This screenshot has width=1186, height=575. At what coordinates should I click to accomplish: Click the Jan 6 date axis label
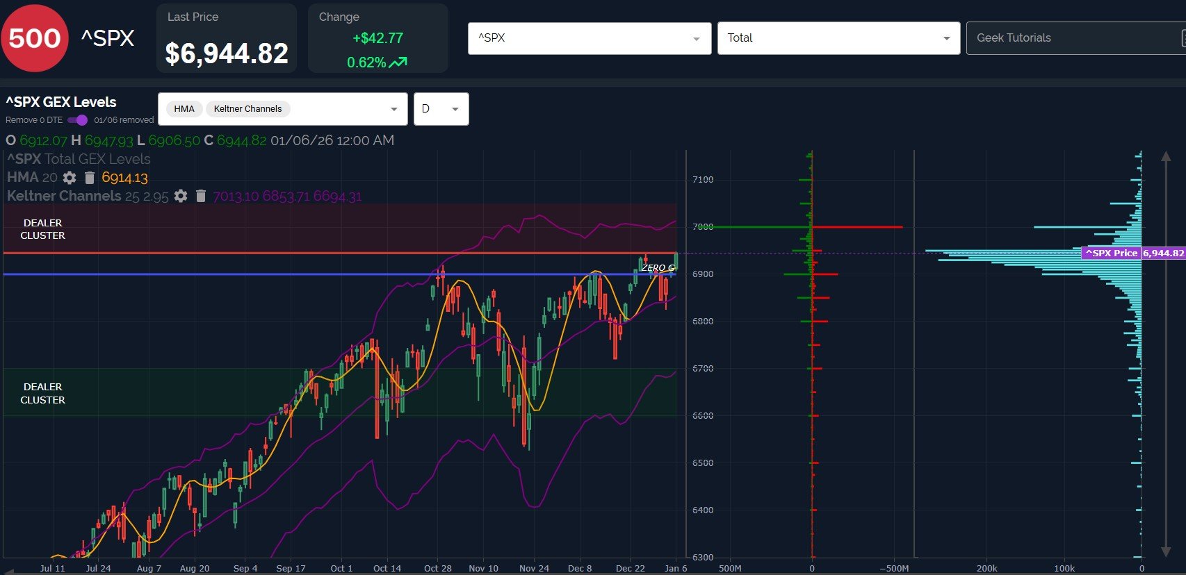676,568
